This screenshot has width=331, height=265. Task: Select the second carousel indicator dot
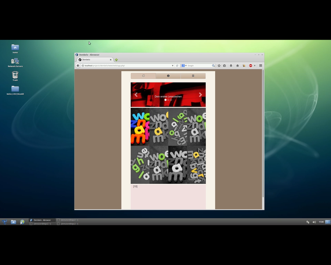(168, 100)
